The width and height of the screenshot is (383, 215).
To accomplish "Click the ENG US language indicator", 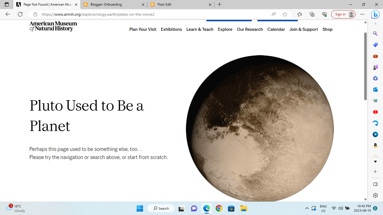I will pos(323,208).
